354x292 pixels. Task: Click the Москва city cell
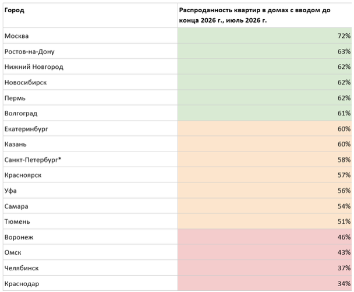[90, 36]
